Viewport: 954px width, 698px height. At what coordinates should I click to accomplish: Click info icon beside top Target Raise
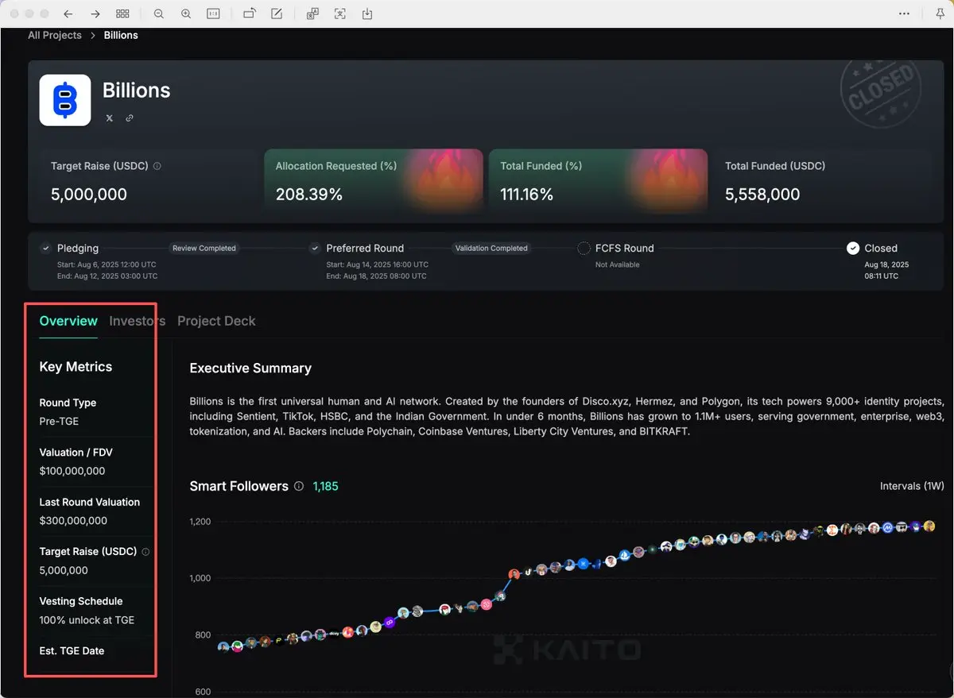coord(157,167)
